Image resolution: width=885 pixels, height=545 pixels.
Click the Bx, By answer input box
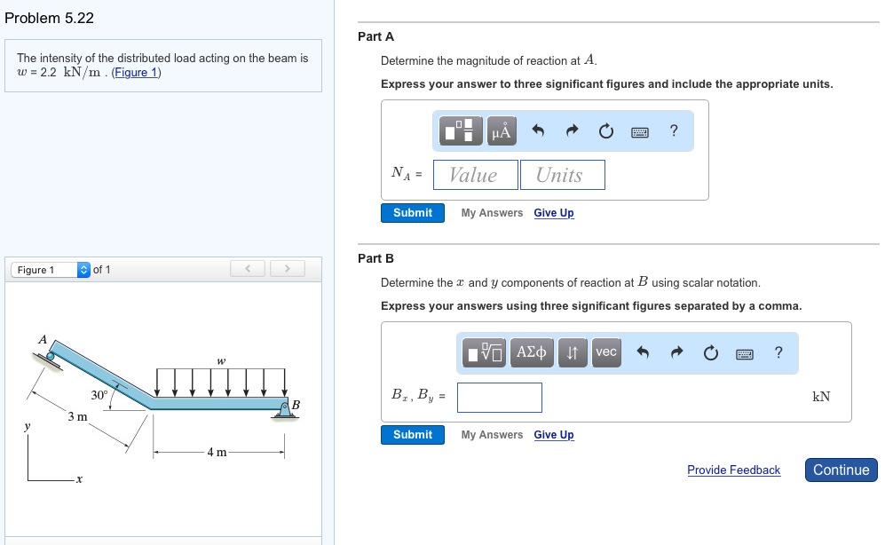click(x=499, y=397)
